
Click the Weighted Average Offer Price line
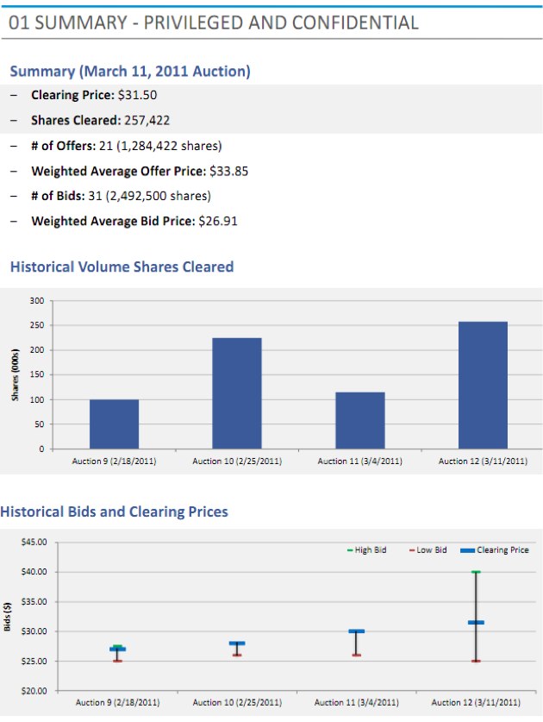click(x=140, y=171)
